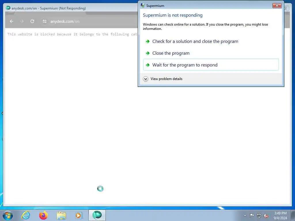The image size is (295, 221).
Task: Launch Internet Explorer from the taskbar
Action: tap(26, 215)
